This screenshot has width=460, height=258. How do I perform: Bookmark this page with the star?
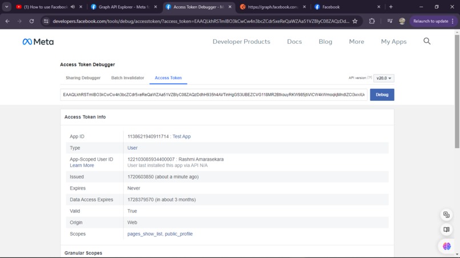[355, 21]
